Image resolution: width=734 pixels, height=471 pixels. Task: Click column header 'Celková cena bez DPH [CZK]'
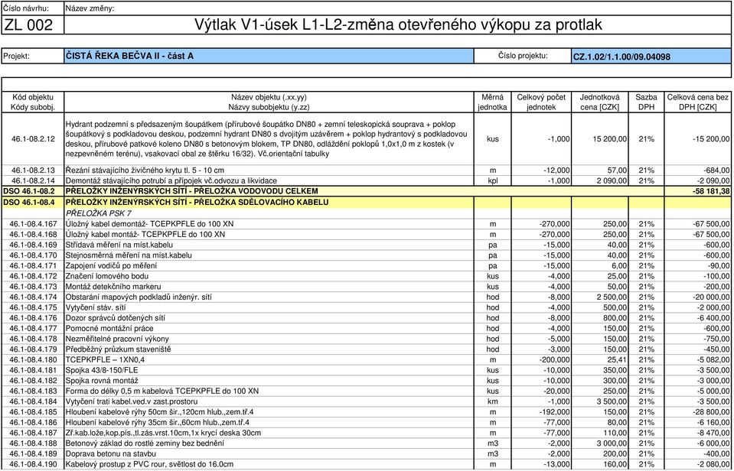697,102
